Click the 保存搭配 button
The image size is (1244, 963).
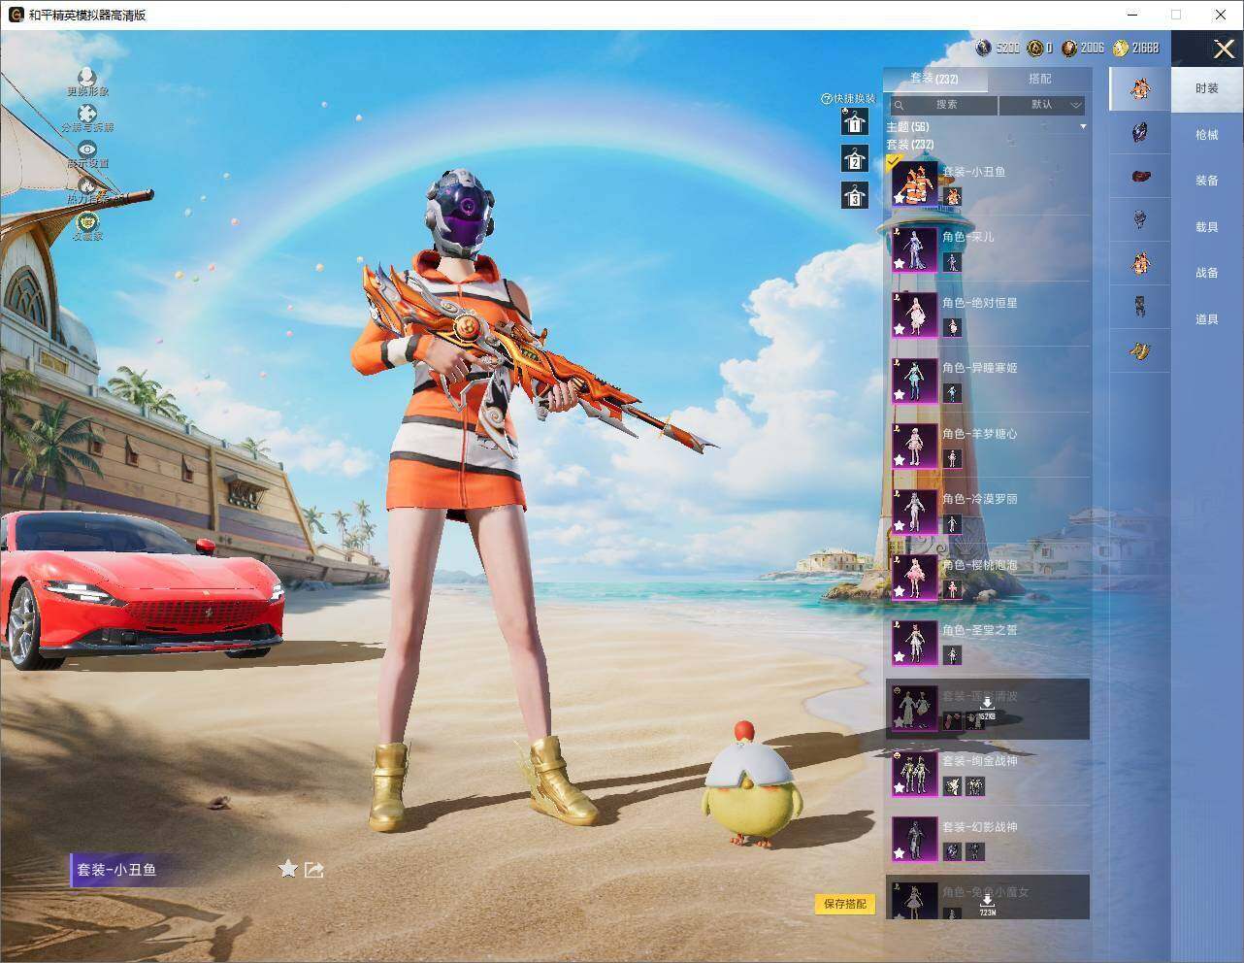pyautogui.click(x=844, y=904)
